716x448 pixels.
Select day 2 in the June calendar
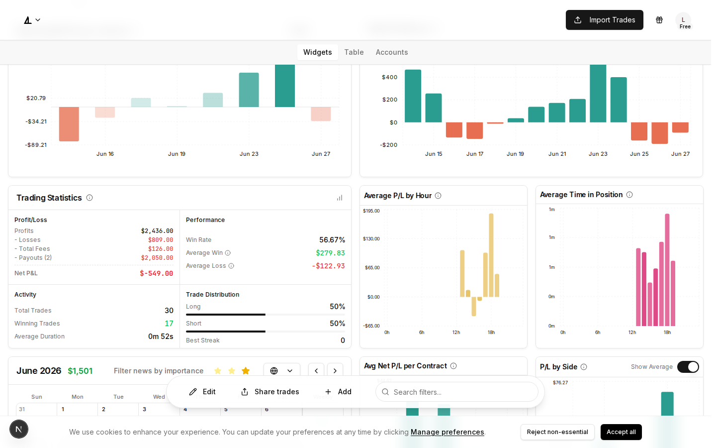118,409
